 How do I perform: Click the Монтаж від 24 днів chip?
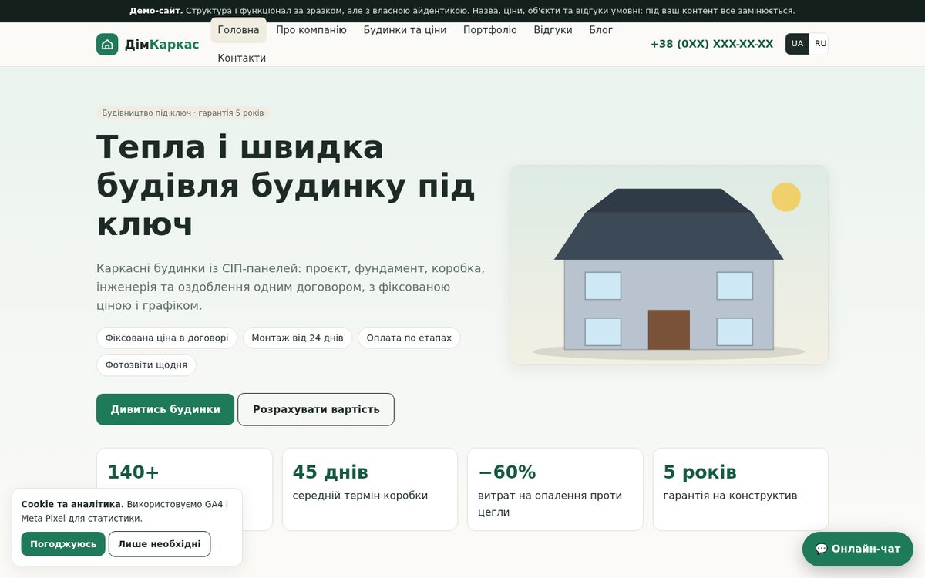coord(298,338)
